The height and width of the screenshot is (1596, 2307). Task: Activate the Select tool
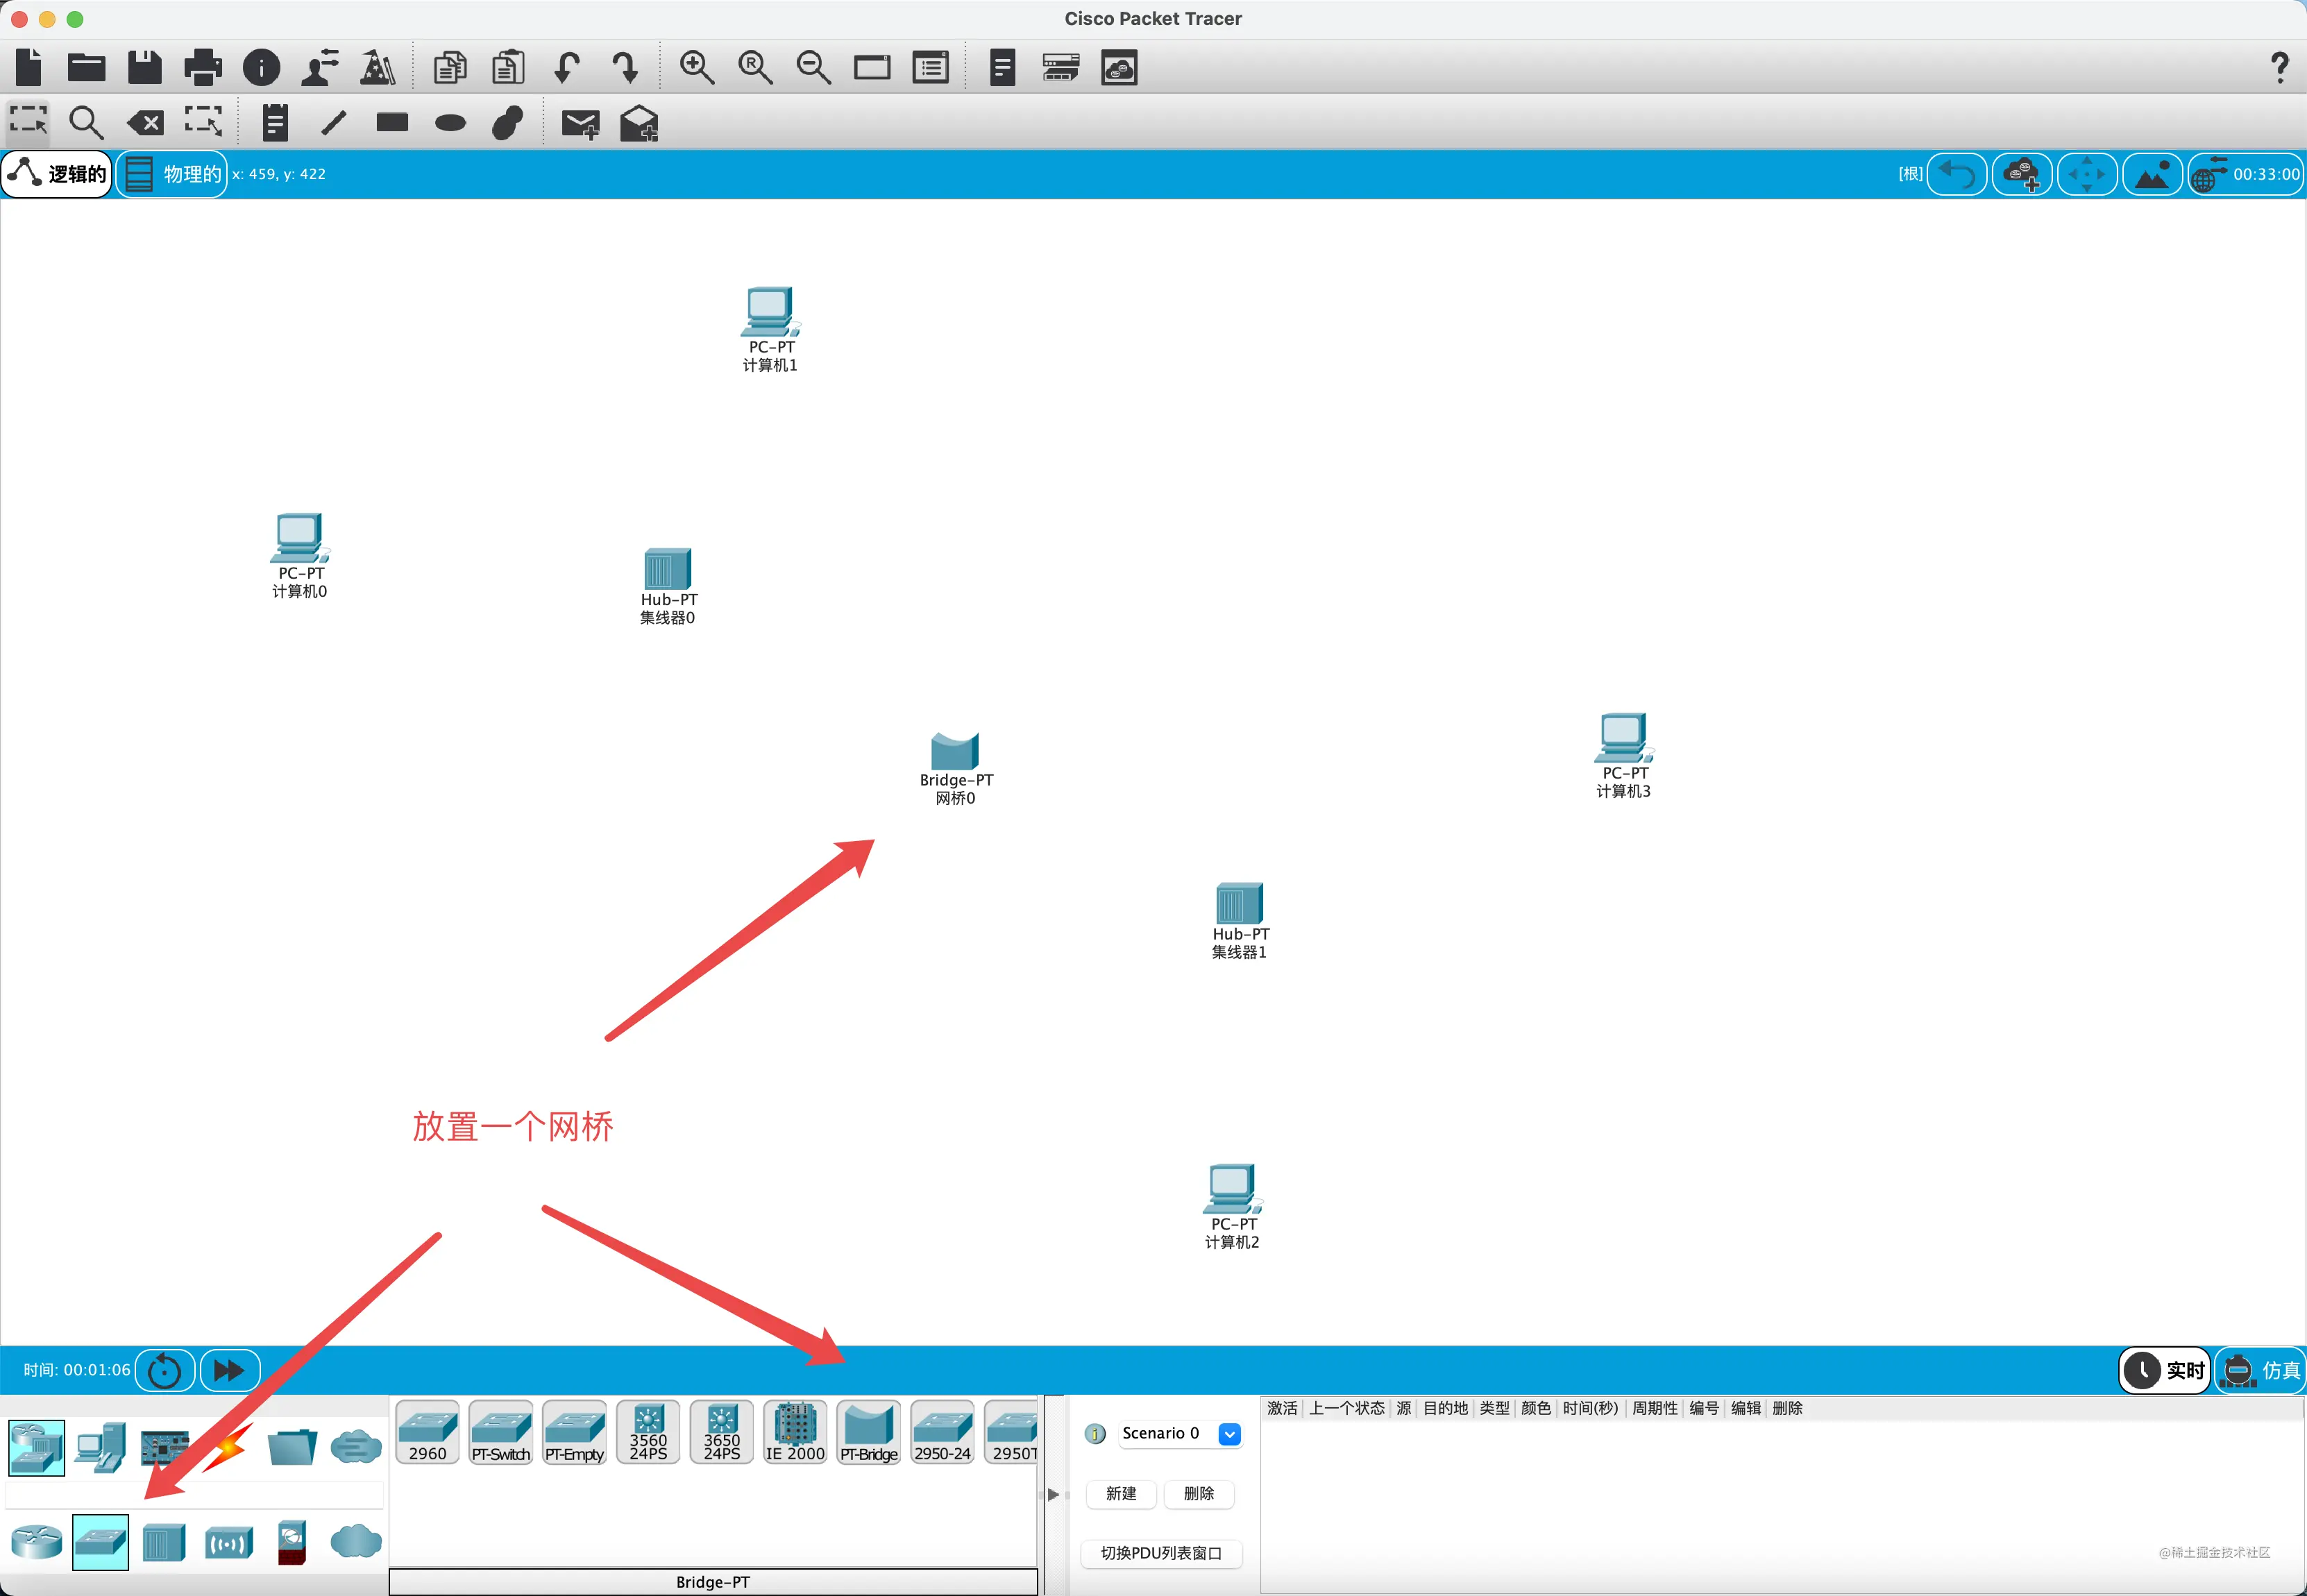(x=28, y=122)
